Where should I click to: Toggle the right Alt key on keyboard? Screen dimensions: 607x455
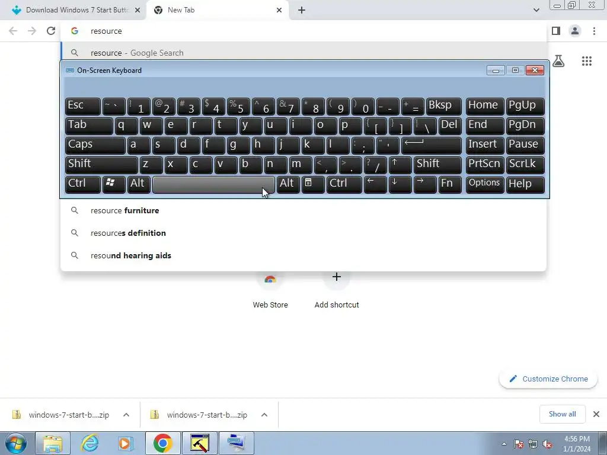[288, 184]
